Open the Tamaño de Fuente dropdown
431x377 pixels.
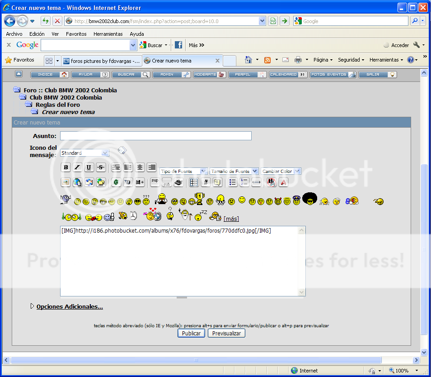point(234,171)
